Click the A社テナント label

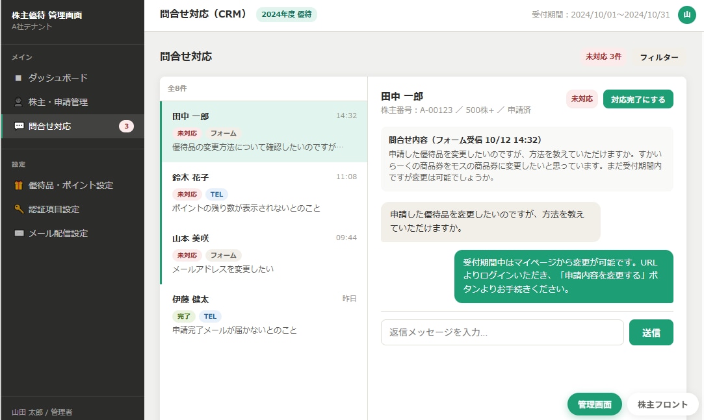[x=32, y=27]
